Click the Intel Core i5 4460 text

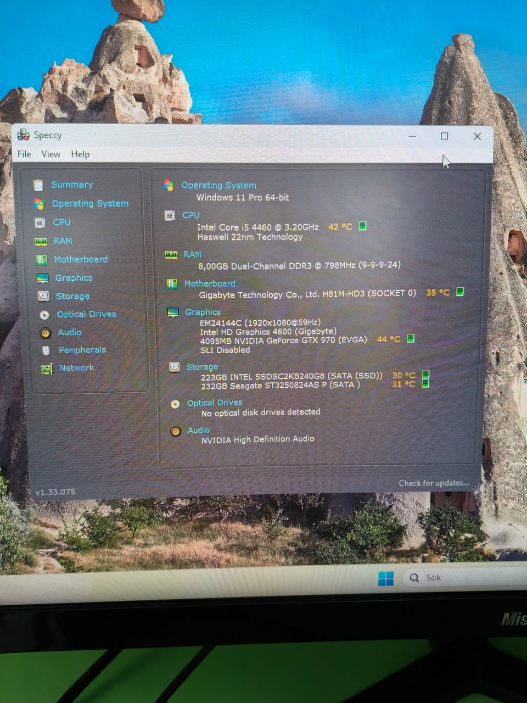click(x=257, y=227)
